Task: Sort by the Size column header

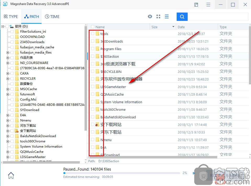Action: tap(154, 27)
